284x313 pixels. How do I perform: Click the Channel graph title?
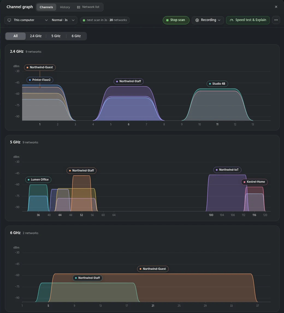(20, 7)
